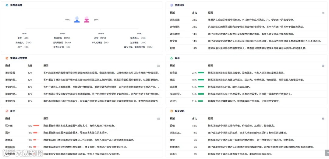The image size is (329, 159).
Task: Select the 廉价制造 label in 差评
Action: click(10, 147)
